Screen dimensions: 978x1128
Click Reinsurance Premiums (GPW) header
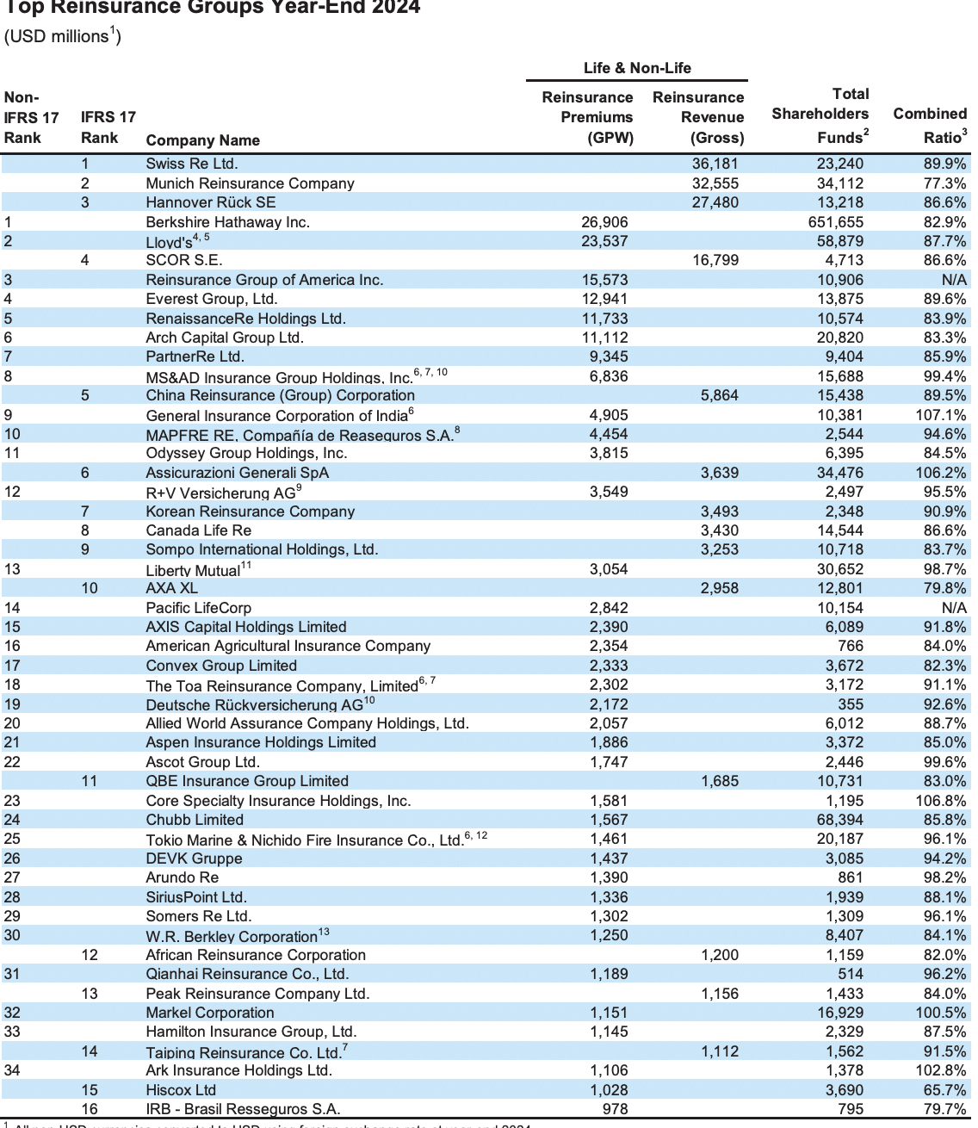click(587, 117)
